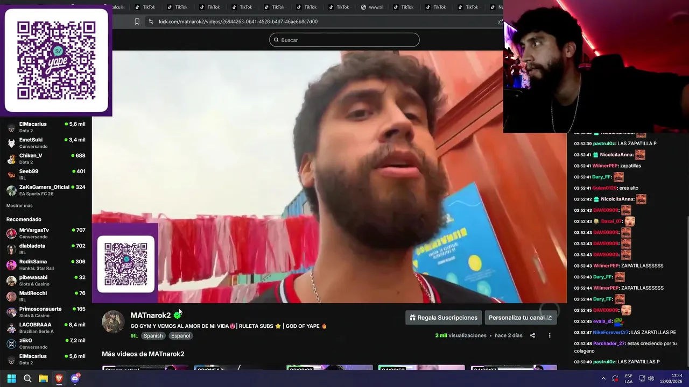This screenshot has height=387, width=689.
Task: Click EmetSuki's channel avatar
Action: pos(11,143)
